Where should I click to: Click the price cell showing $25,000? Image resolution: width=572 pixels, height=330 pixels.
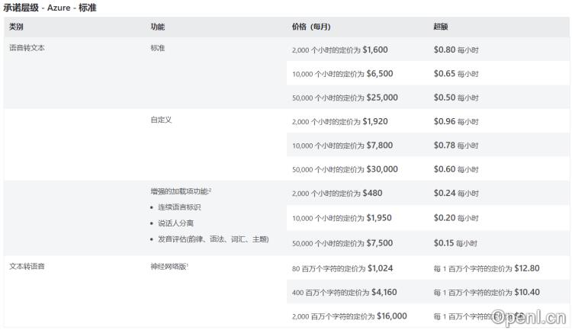coord(345,98)
